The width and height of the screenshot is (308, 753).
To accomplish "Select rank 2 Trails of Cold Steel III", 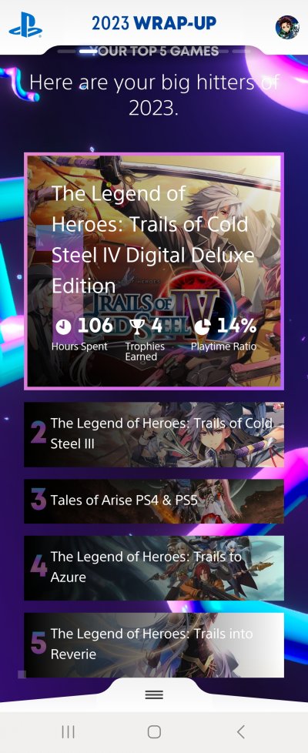I will 154,434.
